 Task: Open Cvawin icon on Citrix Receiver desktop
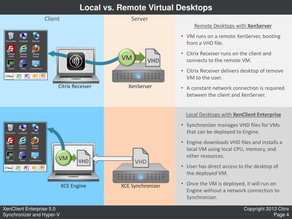click(x=11, y=64)
